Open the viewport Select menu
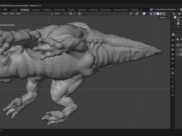The height and width of the screenshot is (136, 182). (x=5, y=14)
